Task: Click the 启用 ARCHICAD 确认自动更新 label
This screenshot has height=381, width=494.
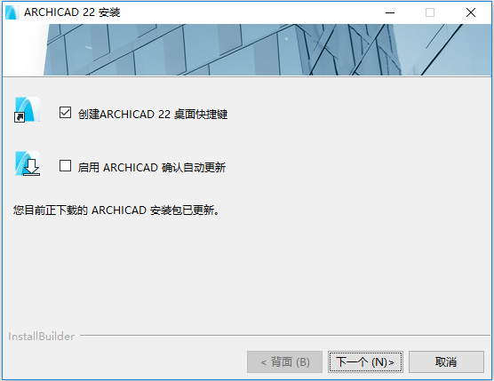Action: click(152, 167)
